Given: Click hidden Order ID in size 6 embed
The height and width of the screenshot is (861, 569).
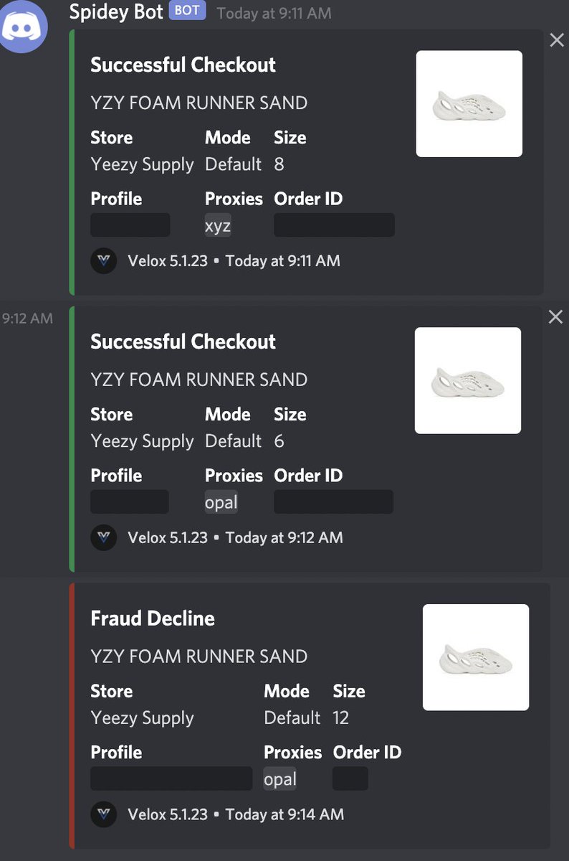Looking at the screenshot, I should 334,502.
